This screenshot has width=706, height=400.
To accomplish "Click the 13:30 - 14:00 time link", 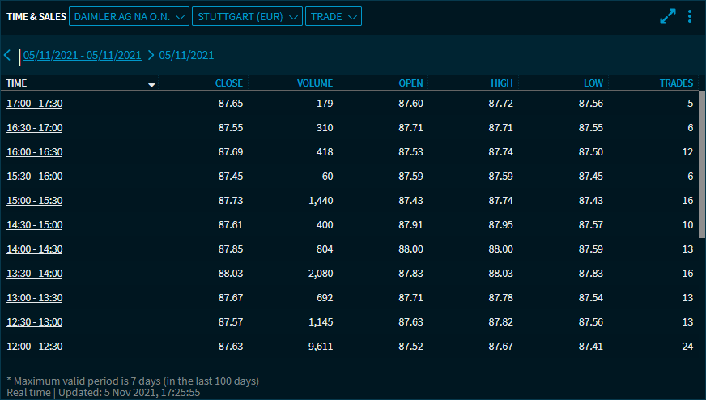I will point(35,274).
